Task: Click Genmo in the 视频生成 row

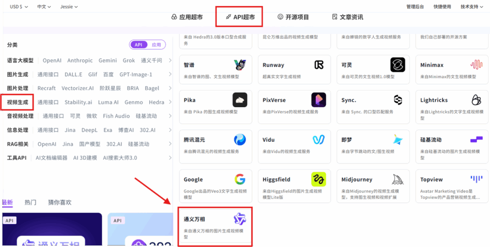Action: 134,102
